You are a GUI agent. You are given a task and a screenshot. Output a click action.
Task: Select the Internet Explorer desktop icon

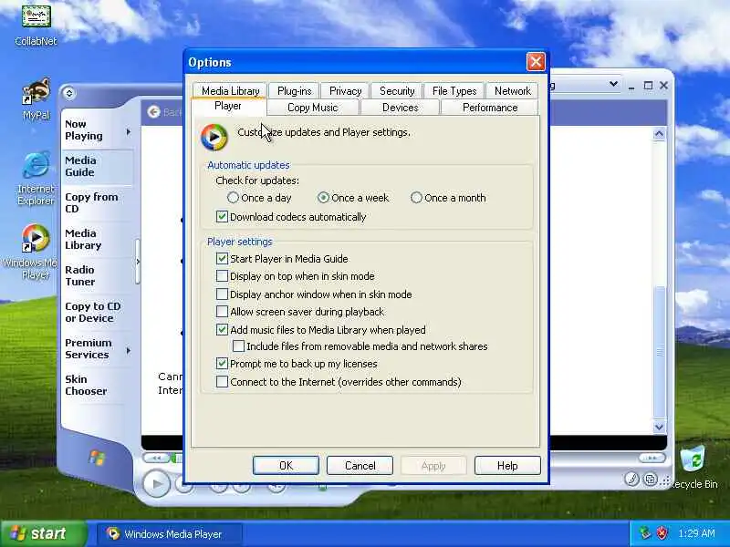click(x=36, y=178)
